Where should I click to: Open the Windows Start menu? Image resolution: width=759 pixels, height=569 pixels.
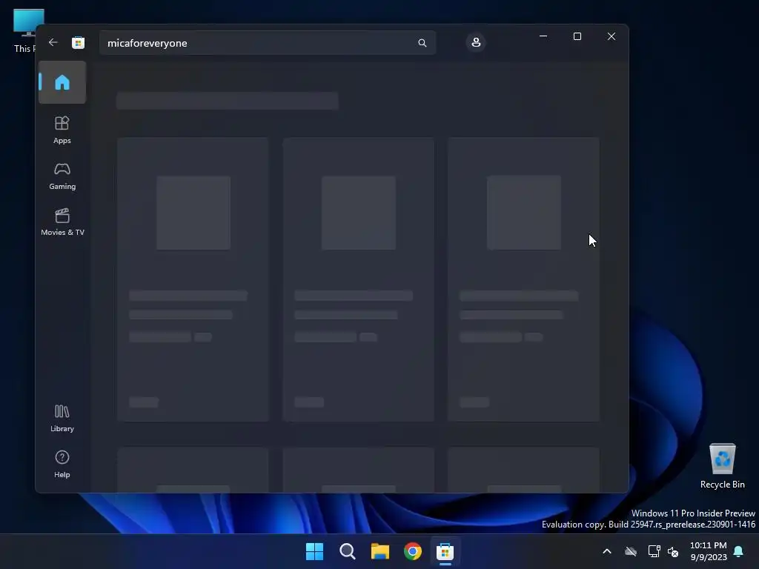pyautogui.click(x=314, y=551)
